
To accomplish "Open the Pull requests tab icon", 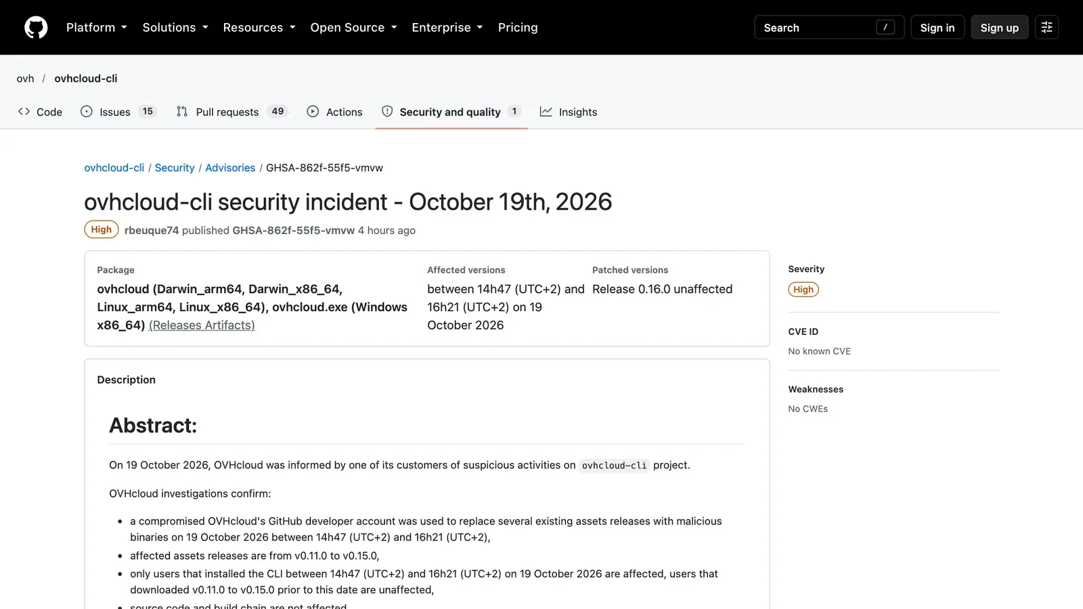I will coord(182,112).
